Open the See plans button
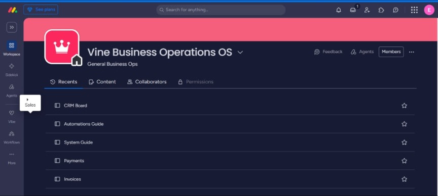 [41, 10]
